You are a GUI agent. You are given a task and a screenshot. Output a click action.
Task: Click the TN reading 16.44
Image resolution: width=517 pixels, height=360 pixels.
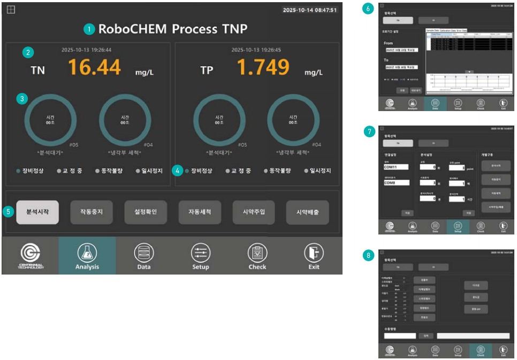[x=95, y=67]
